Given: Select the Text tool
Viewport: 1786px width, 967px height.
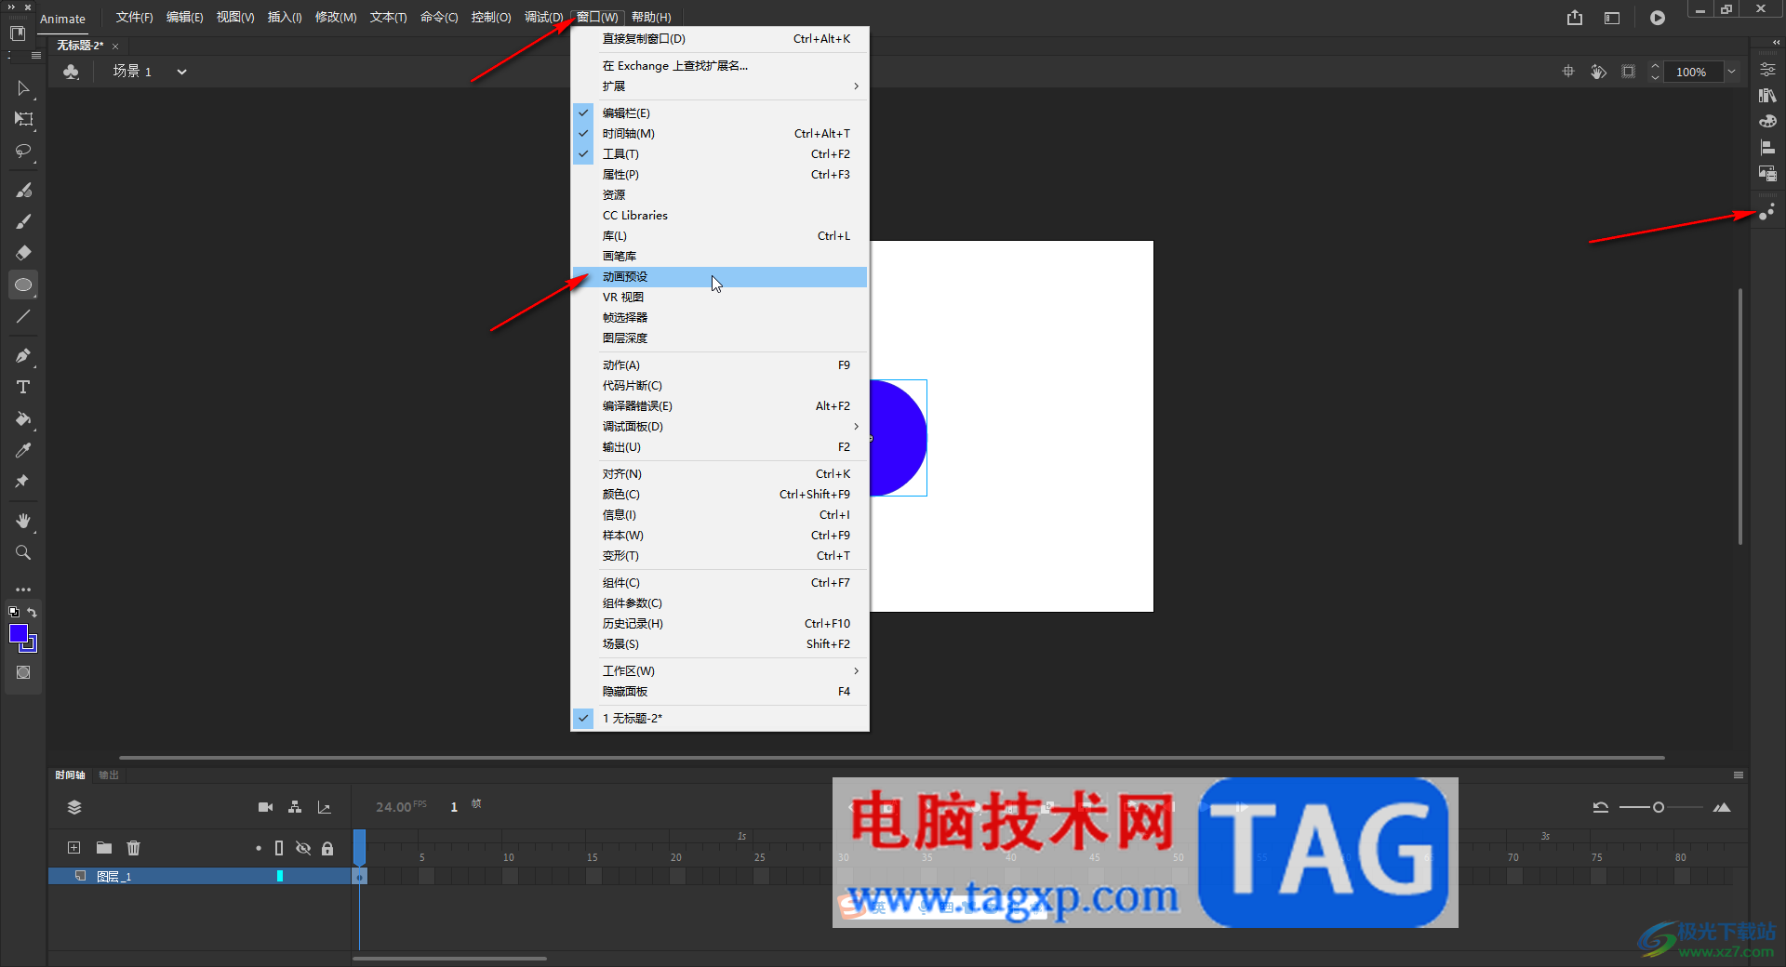Looking at the screenshot, I should pyautogui.click(x=23, y=387).
